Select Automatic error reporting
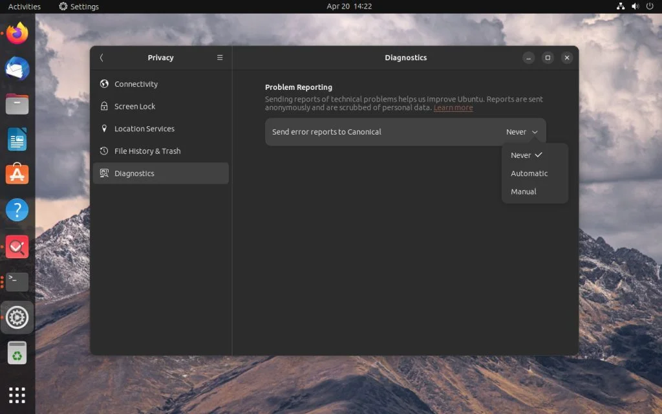662x414 pixels. click(x=529, y=173)
